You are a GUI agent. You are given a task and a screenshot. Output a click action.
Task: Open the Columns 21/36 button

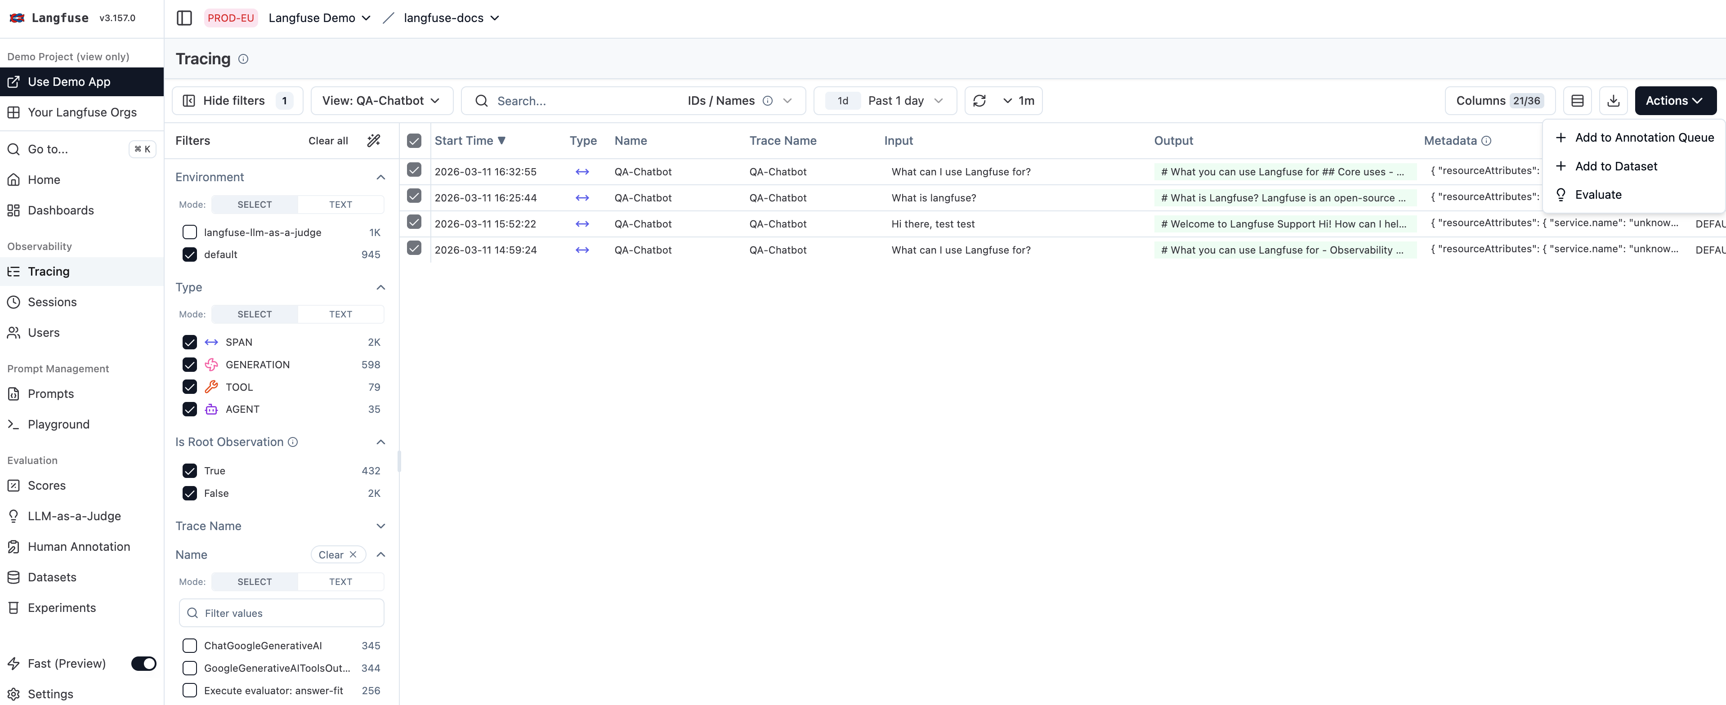tap(1499, 101)
